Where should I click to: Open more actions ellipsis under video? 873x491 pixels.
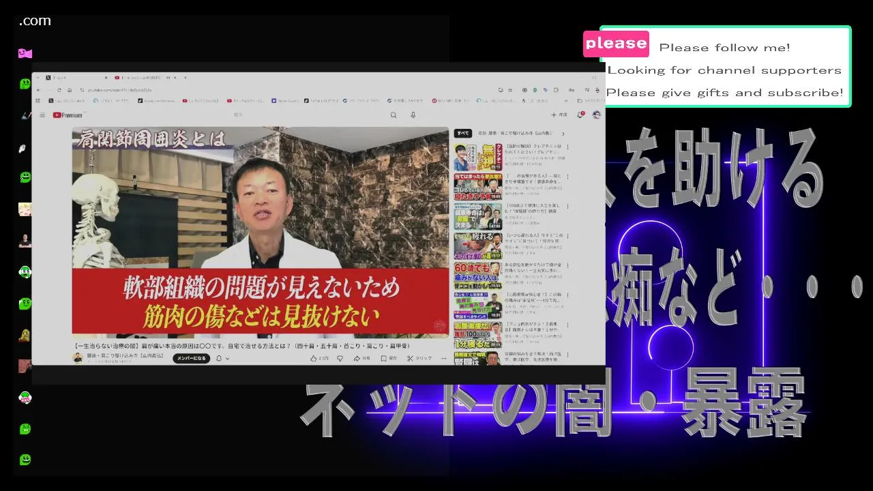[445, 358]
